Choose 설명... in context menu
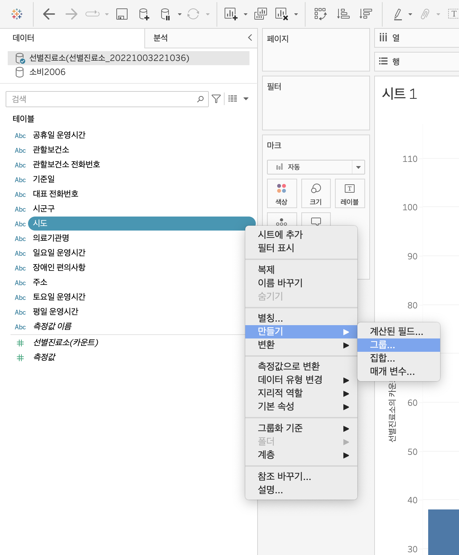 (301, 490)
